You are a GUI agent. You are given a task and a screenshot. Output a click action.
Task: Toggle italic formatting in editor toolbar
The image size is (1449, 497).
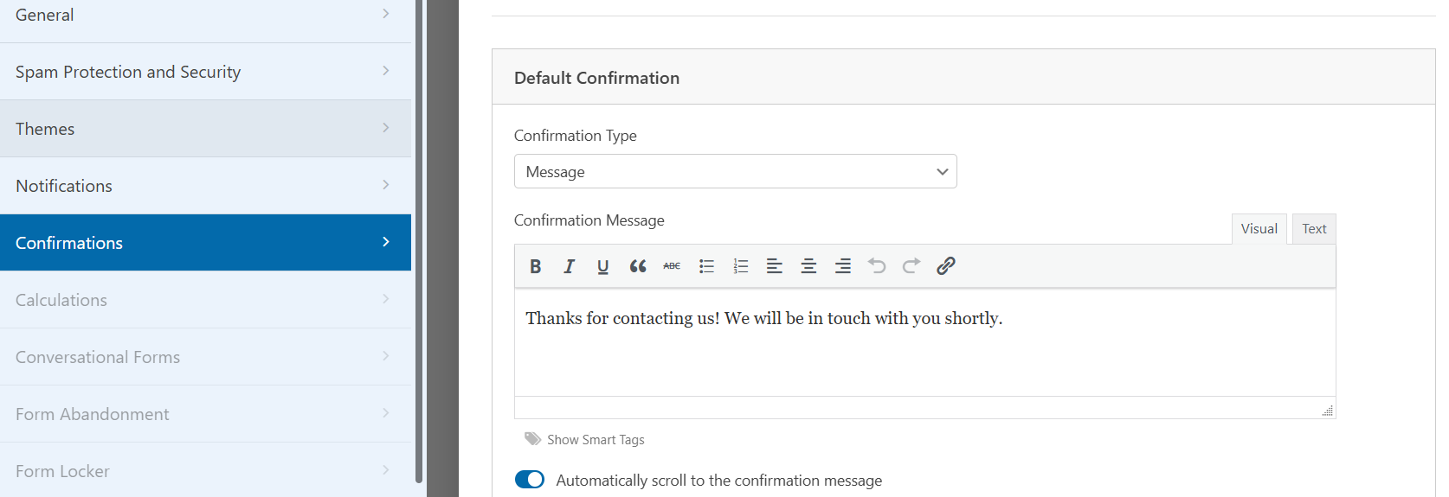point(569,266)
